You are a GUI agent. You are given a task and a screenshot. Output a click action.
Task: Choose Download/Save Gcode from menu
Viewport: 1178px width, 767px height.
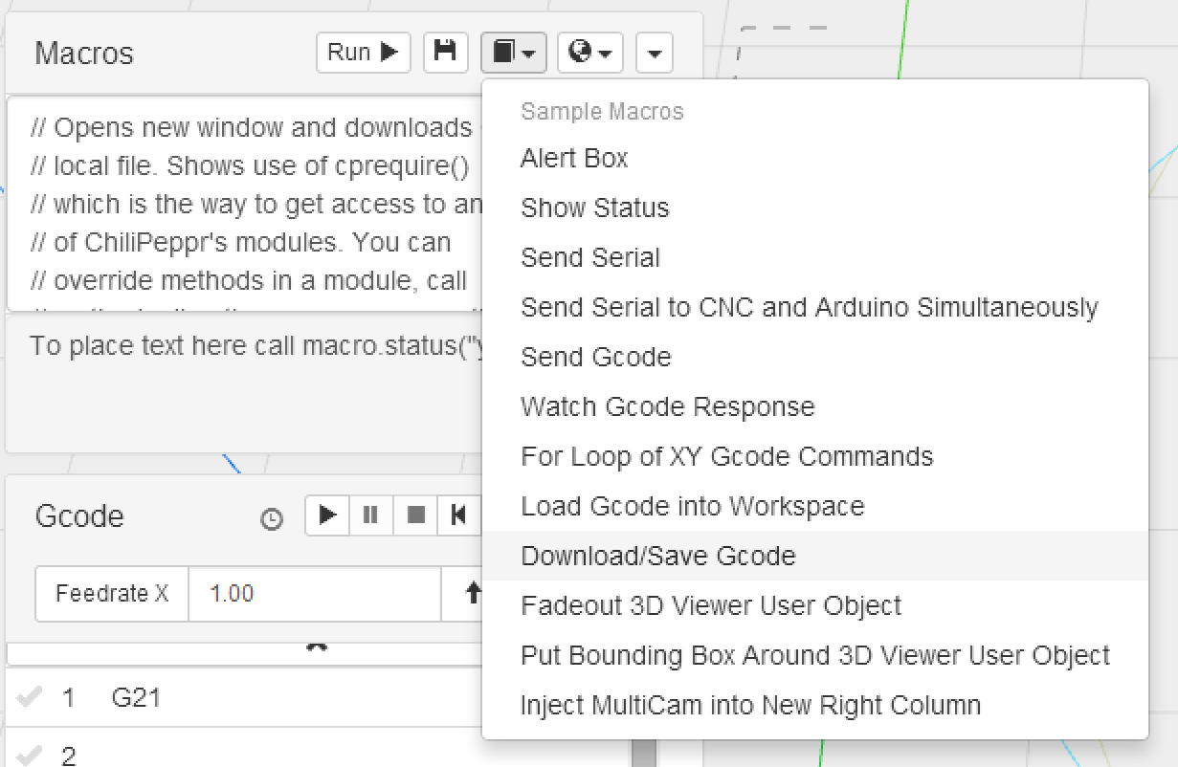(x=657, y=556)
